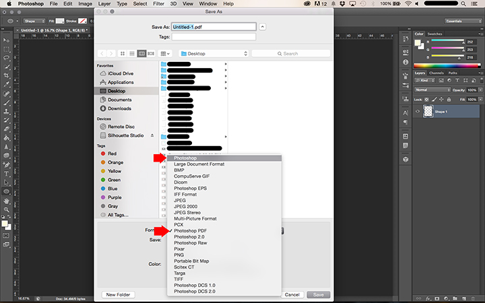Select the Eyedropper tool
This screenshot has width=485, height=303.
click(6, 84)
